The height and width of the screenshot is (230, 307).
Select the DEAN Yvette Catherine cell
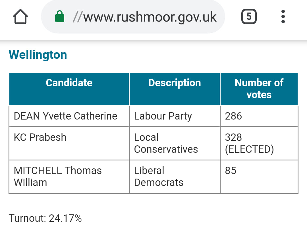pyautogui.click(x=66, y=116)
